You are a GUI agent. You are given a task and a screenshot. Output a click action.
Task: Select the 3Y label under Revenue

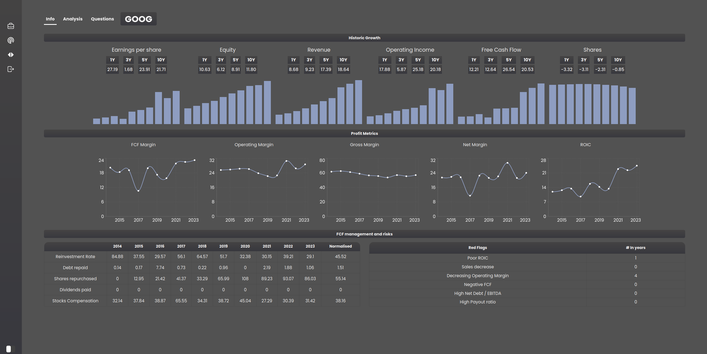pyautogui.click(x=310, y=60)
